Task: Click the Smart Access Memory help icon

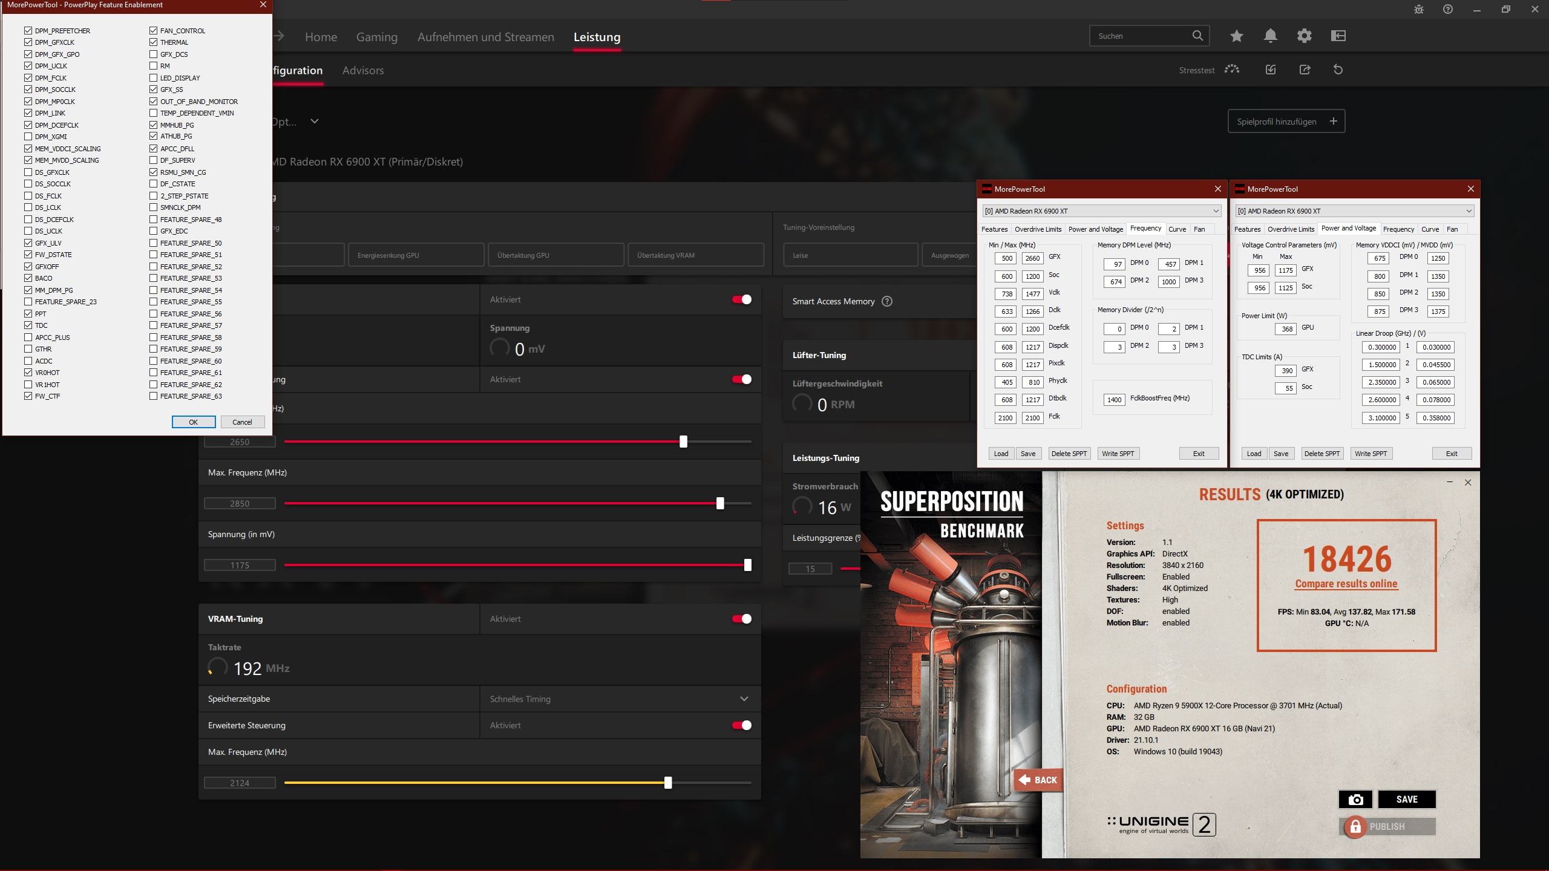Action: [887, 301]
